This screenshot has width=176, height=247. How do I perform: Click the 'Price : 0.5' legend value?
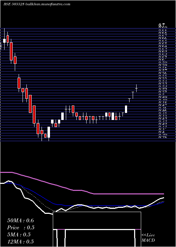pyautogui.click(x=20, y=228)
